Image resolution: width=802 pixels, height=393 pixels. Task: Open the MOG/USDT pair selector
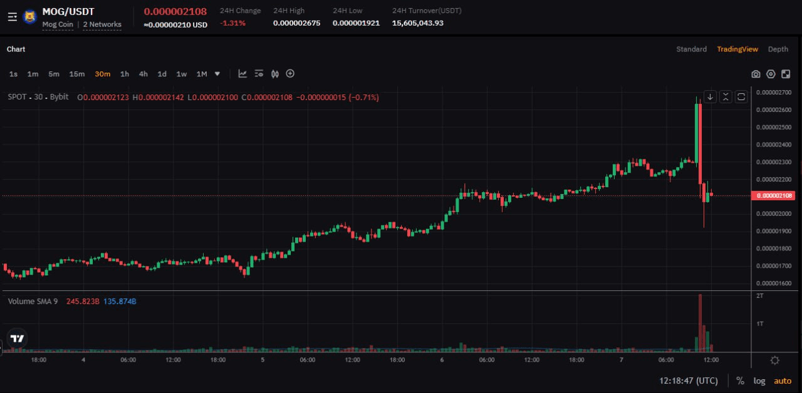tap(68, 11)
